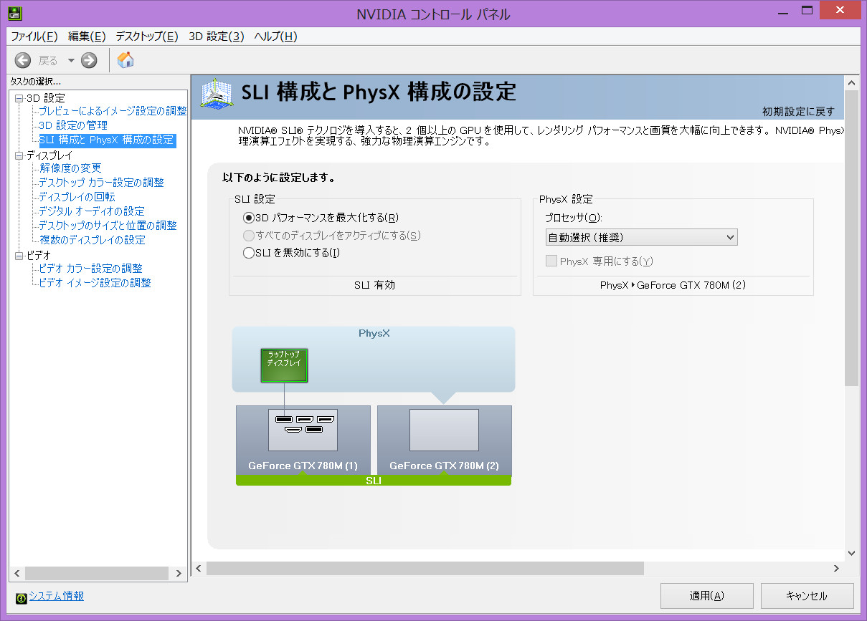Open the PhysX プロセッサ dropdown

[x=641, y=237]
